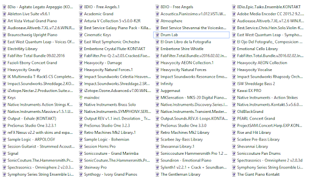Select Output - Exhale (KONTAKT) file
Viewport: 311px width, 183px height.
tap(32, 118)
